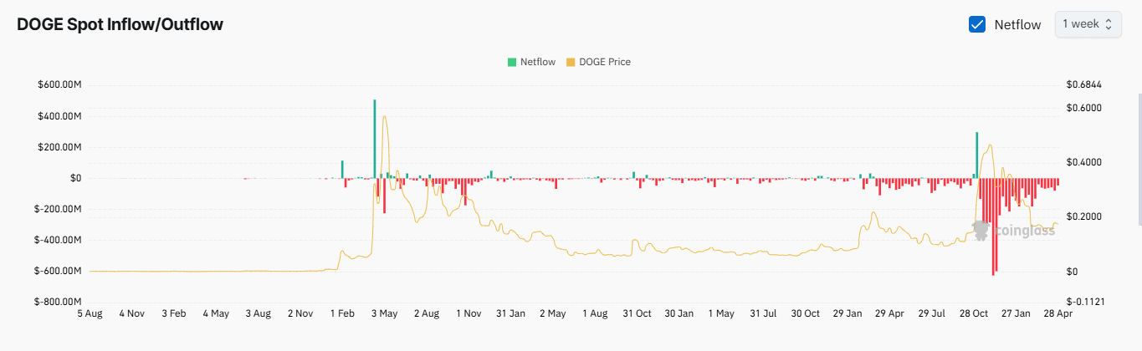This screenshot has height=351, width=1142.
Task: Click the 1 Aug date label
Action: pyautogui.click(x=595, y=314)
